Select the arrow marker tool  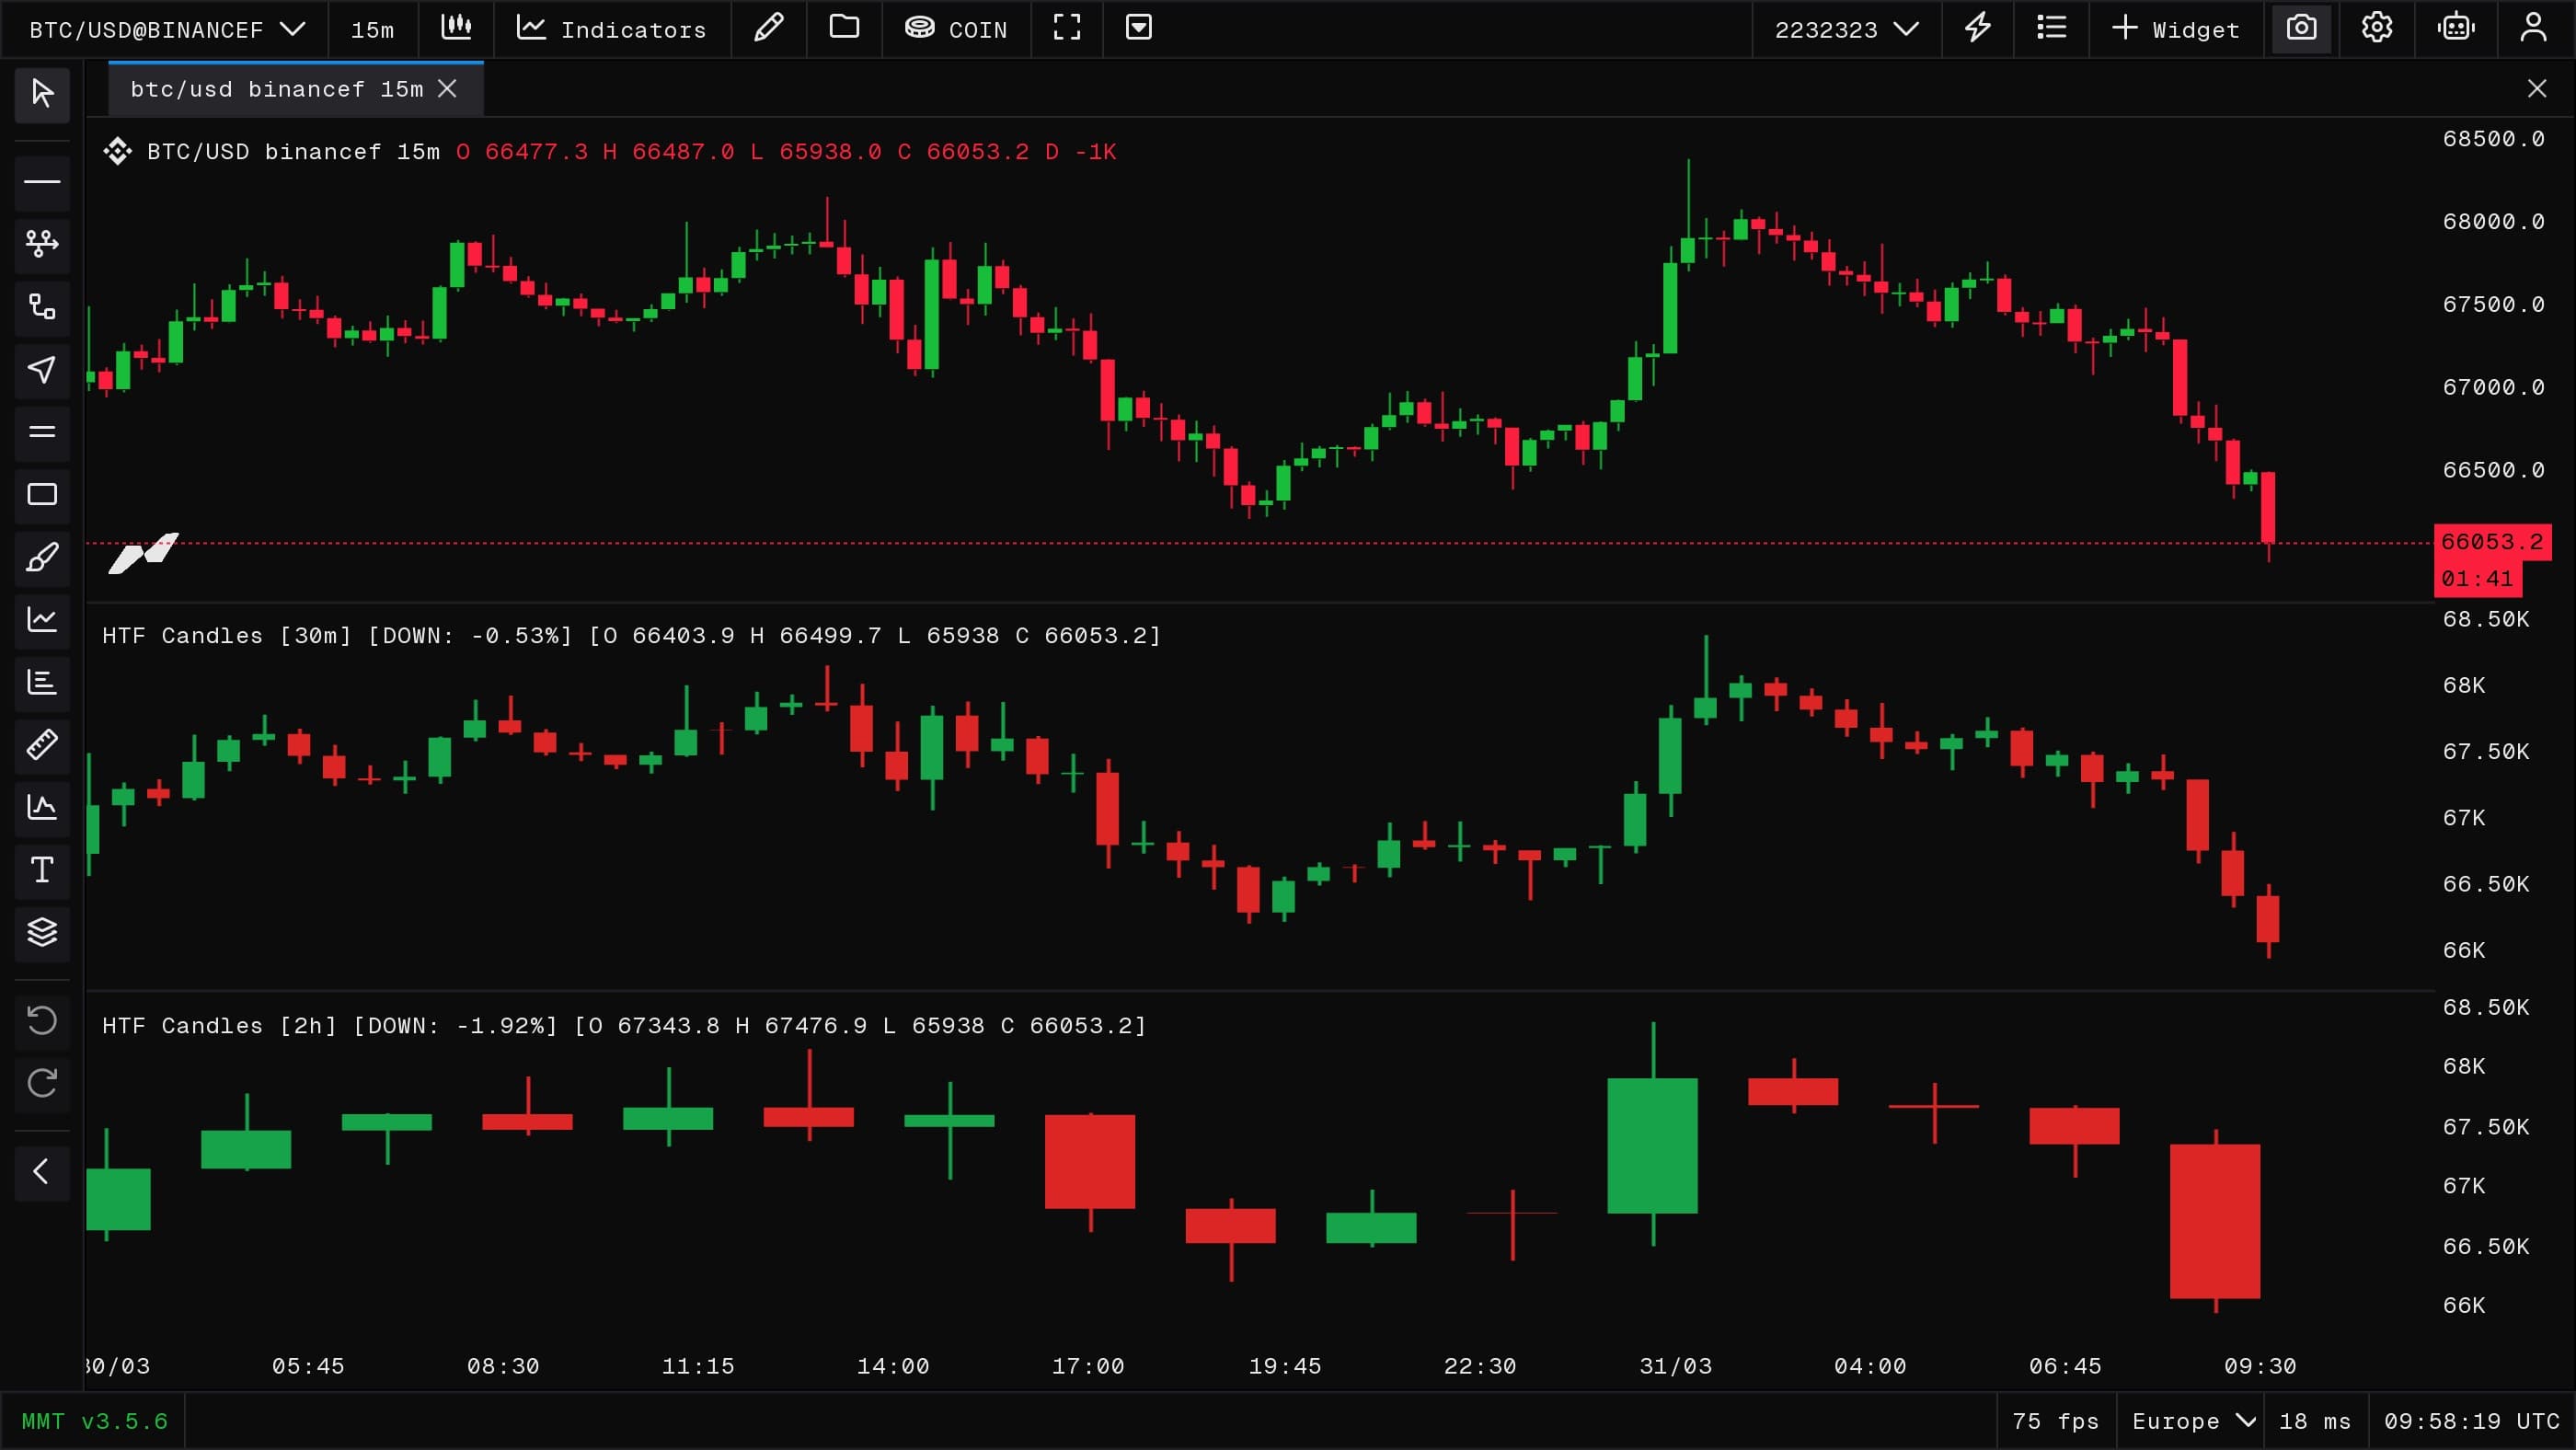[x=42, y=370]
